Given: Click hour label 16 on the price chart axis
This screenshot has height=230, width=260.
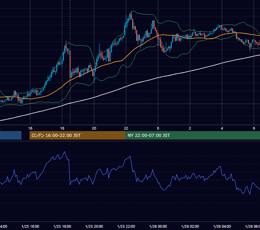Looking at the screenshot, I should [x=30, y=128].
